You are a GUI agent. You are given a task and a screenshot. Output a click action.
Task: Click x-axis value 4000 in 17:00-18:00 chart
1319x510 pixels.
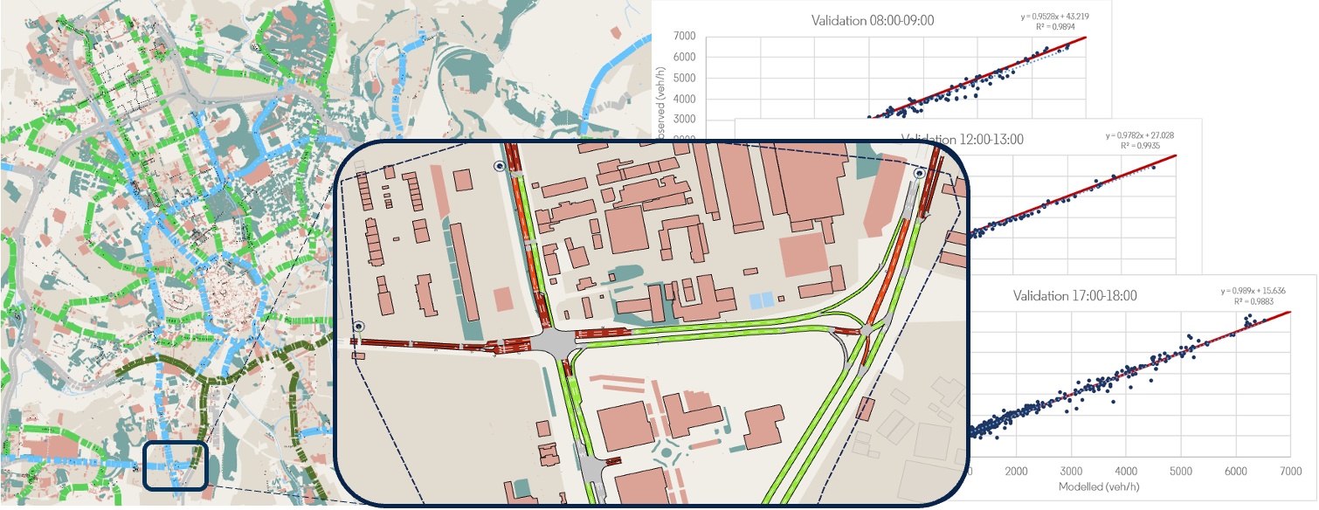click(1127, 472)
